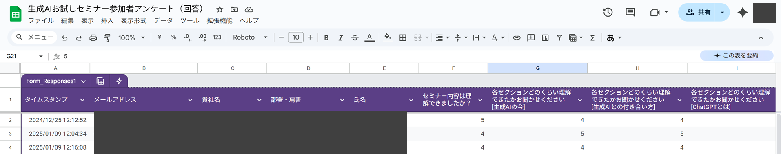Viewport: 781px width, 154px height.
Task: Undo the last action
Action: pos(64,37)
